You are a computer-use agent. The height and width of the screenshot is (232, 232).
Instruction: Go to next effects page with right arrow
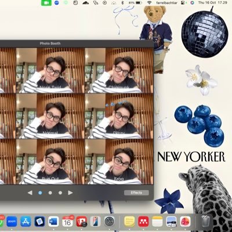pyautogui.click(x=70, y=193)
